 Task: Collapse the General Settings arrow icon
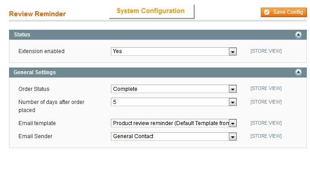pos(298,72)
